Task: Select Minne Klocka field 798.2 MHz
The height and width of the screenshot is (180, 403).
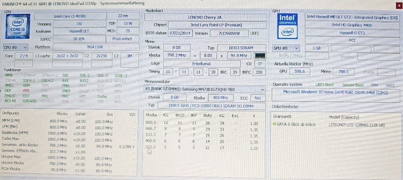Action: 177,55
